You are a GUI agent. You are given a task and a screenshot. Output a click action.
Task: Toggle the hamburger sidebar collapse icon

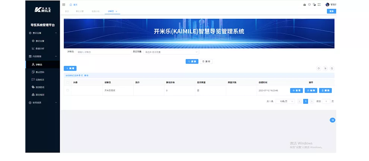tap(64, 5)
